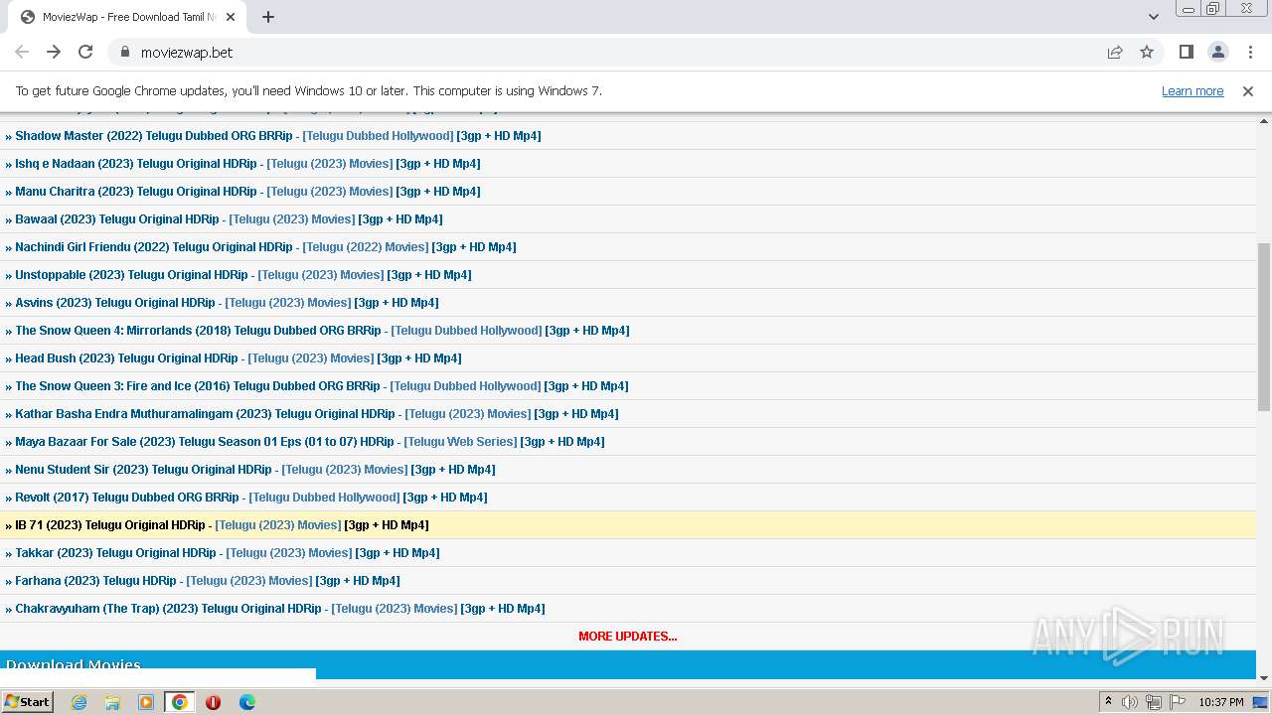Open Asvins (2023) Telugu Original HDRip
This screenshot has height=715, width=1272.
[115, 303]
